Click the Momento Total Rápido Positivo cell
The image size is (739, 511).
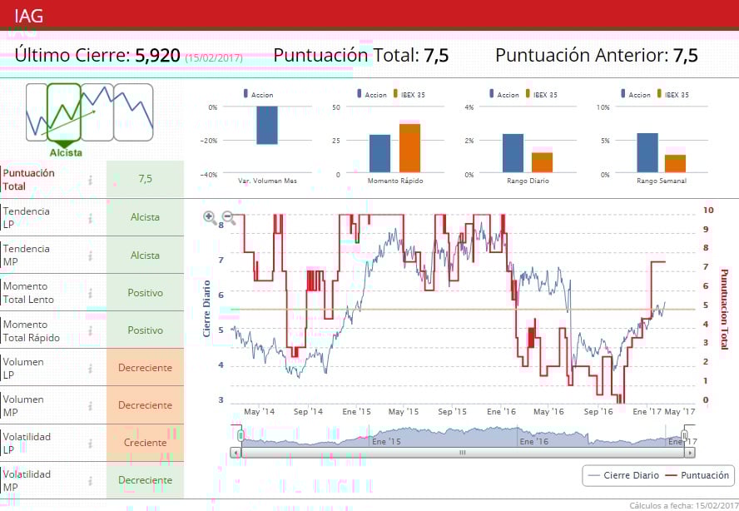click(x=145, y=330)
